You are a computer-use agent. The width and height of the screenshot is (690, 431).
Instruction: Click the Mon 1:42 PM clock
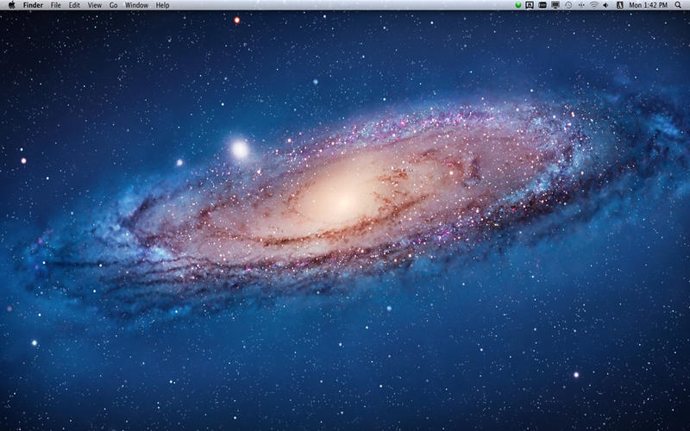[x=647, y=5]
